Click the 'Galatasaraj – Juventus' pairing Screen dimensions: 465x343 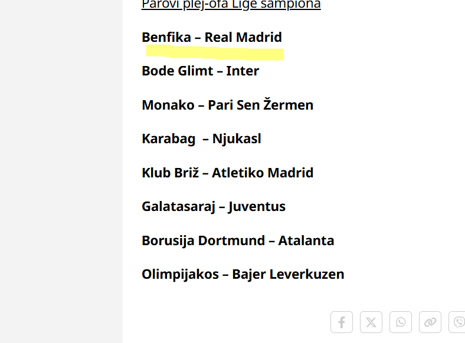pos(214,207)
